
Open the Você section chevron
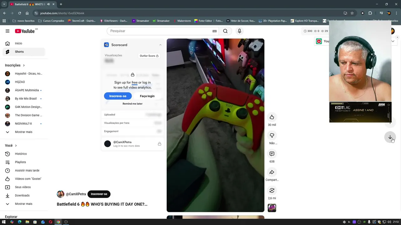(16, 146)
